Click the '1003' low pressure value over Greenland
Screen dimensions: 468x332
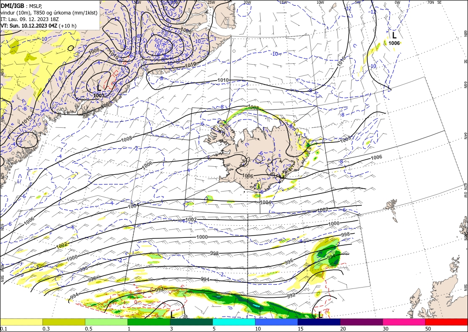[99, 96]
